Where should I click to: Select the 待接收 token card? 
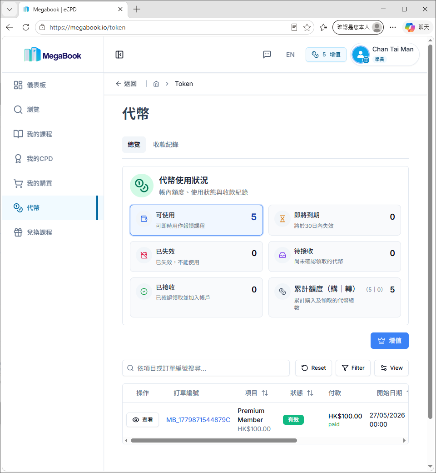(334, 257)
